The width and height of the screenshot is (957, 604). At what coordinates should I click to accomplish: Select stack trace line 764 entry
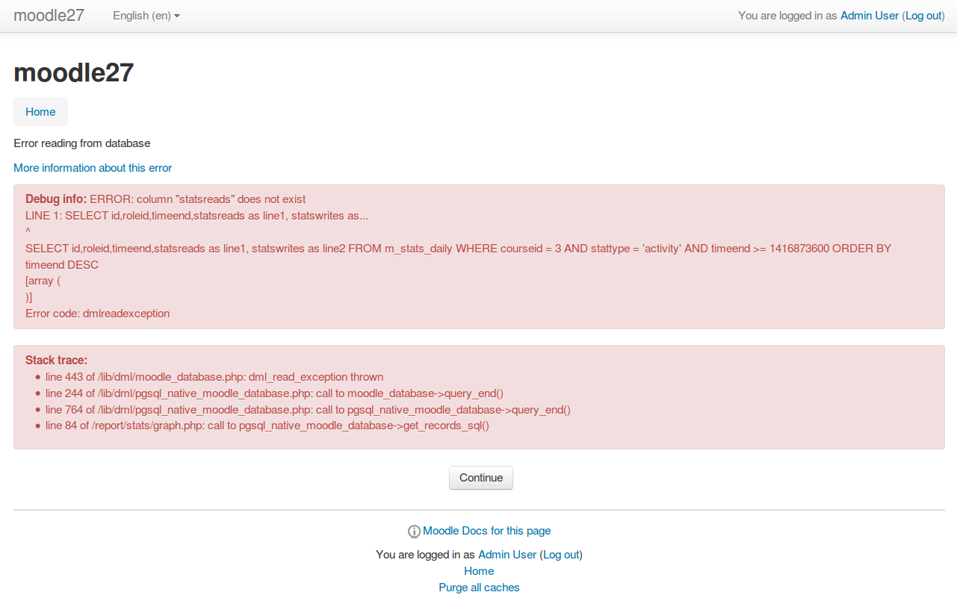click(308, 410)
